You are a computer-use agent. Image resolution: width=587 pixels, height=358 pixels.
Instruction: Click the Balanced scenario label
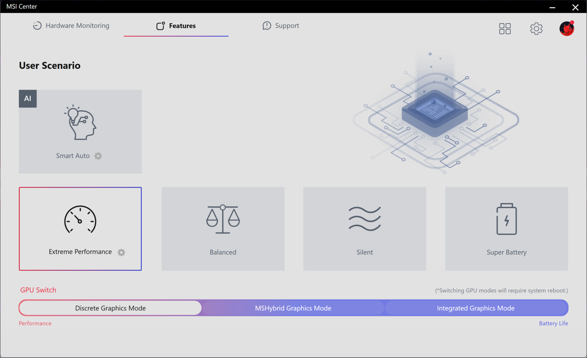[223, 252]
